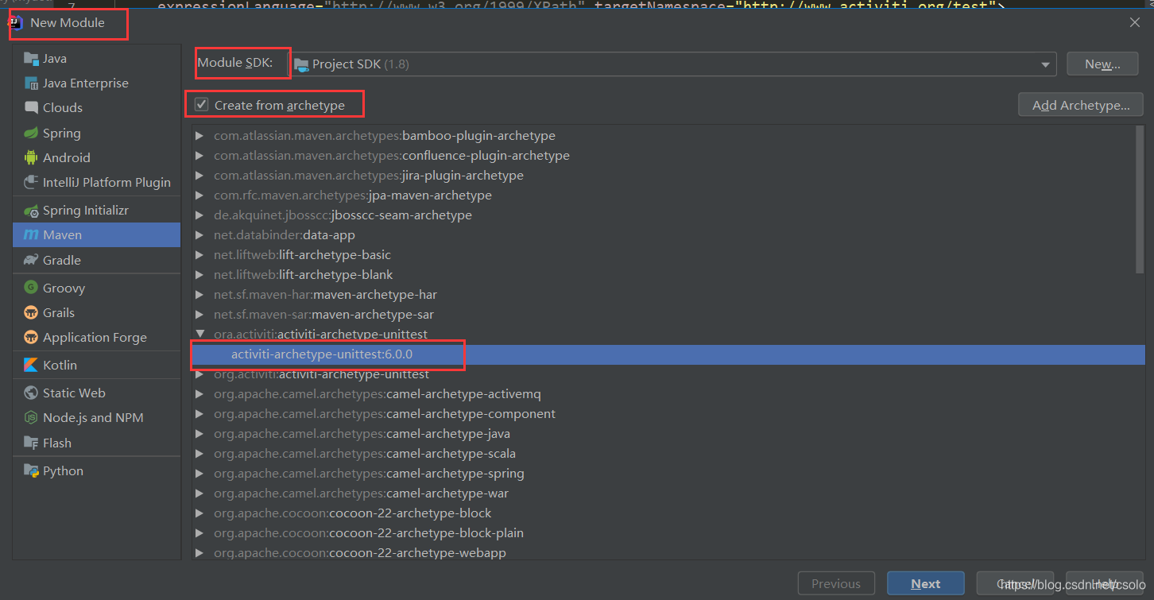
Task: Select the Flash folder icon
Action: (31, 443)
